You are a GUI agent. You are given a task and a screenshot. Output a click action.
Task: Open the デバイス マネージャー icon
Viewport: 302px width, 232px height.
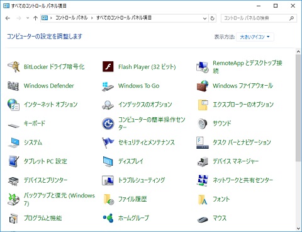click(203, 161)
